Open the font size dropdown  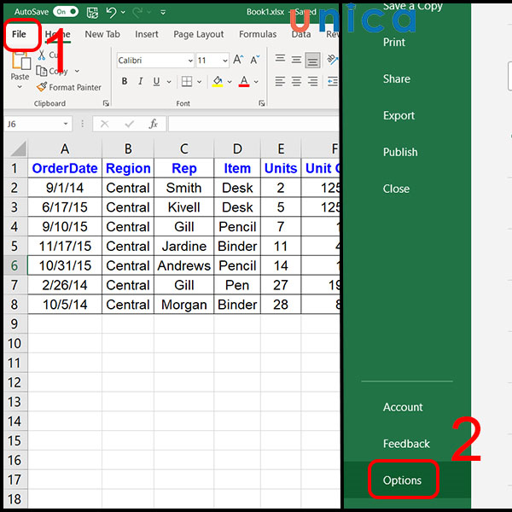(224, 61)
